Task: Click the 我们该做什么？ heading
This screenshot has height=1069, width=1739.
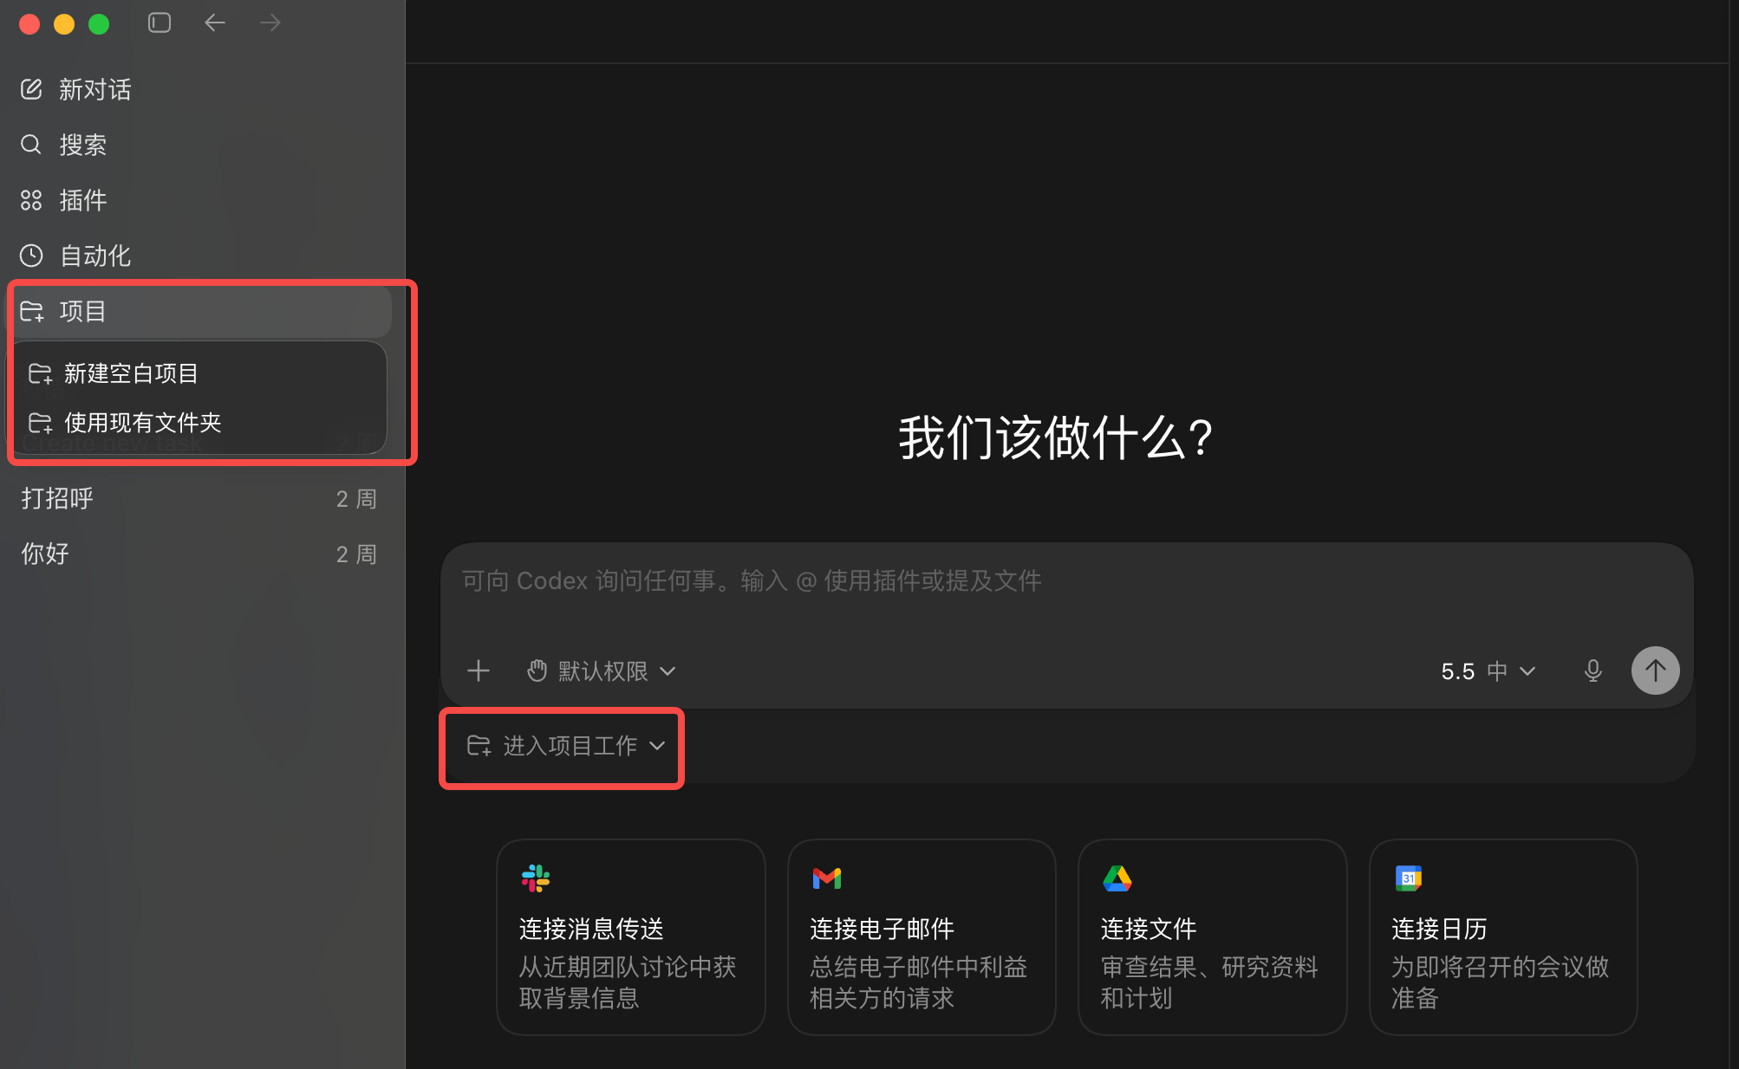Action: coord(1056,437)
